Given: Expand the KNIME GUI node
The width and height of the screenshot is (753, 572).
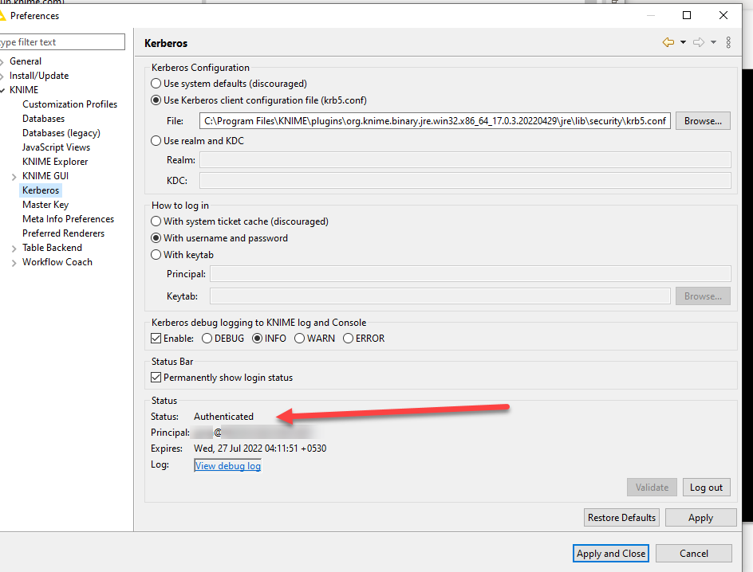Looking at the screenshot, I should (x=14, y=177).
